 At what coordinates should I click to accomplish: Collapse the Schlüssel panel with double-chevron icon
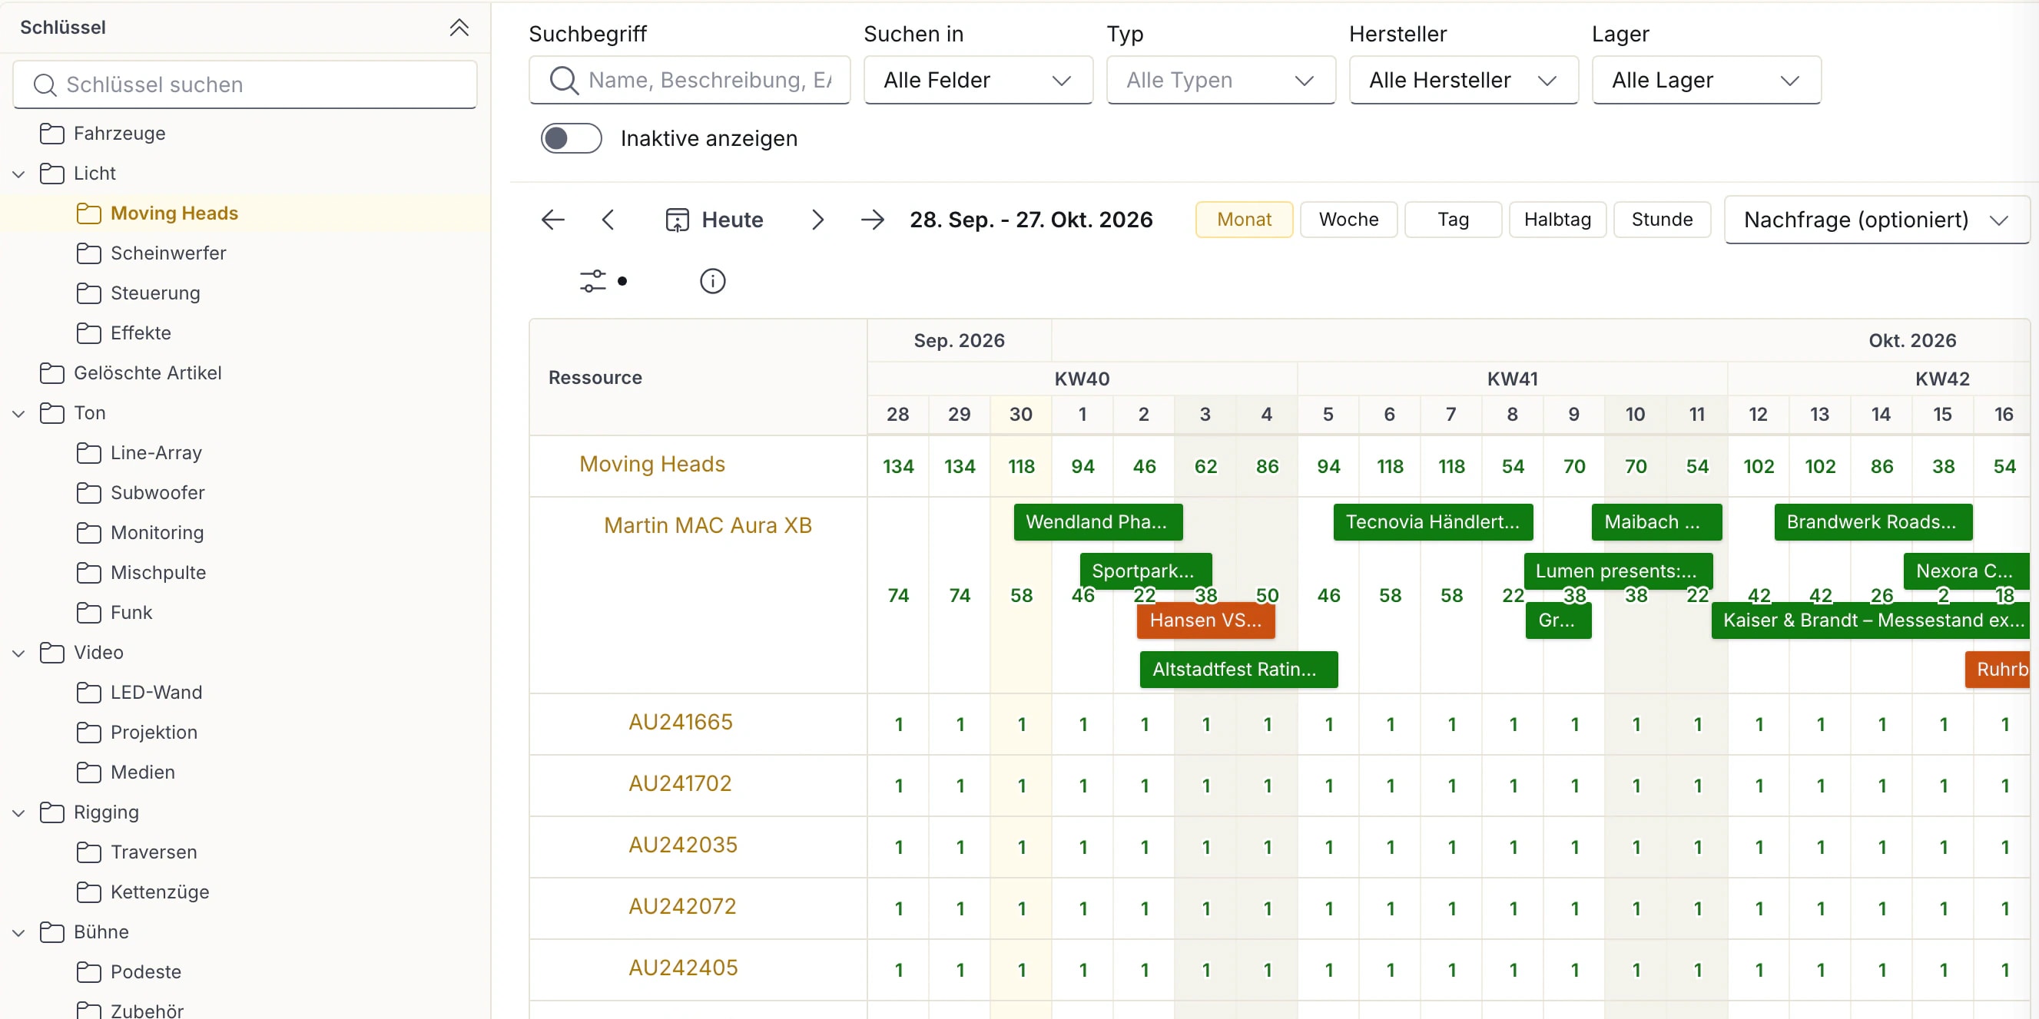click(x=459, y=28)
